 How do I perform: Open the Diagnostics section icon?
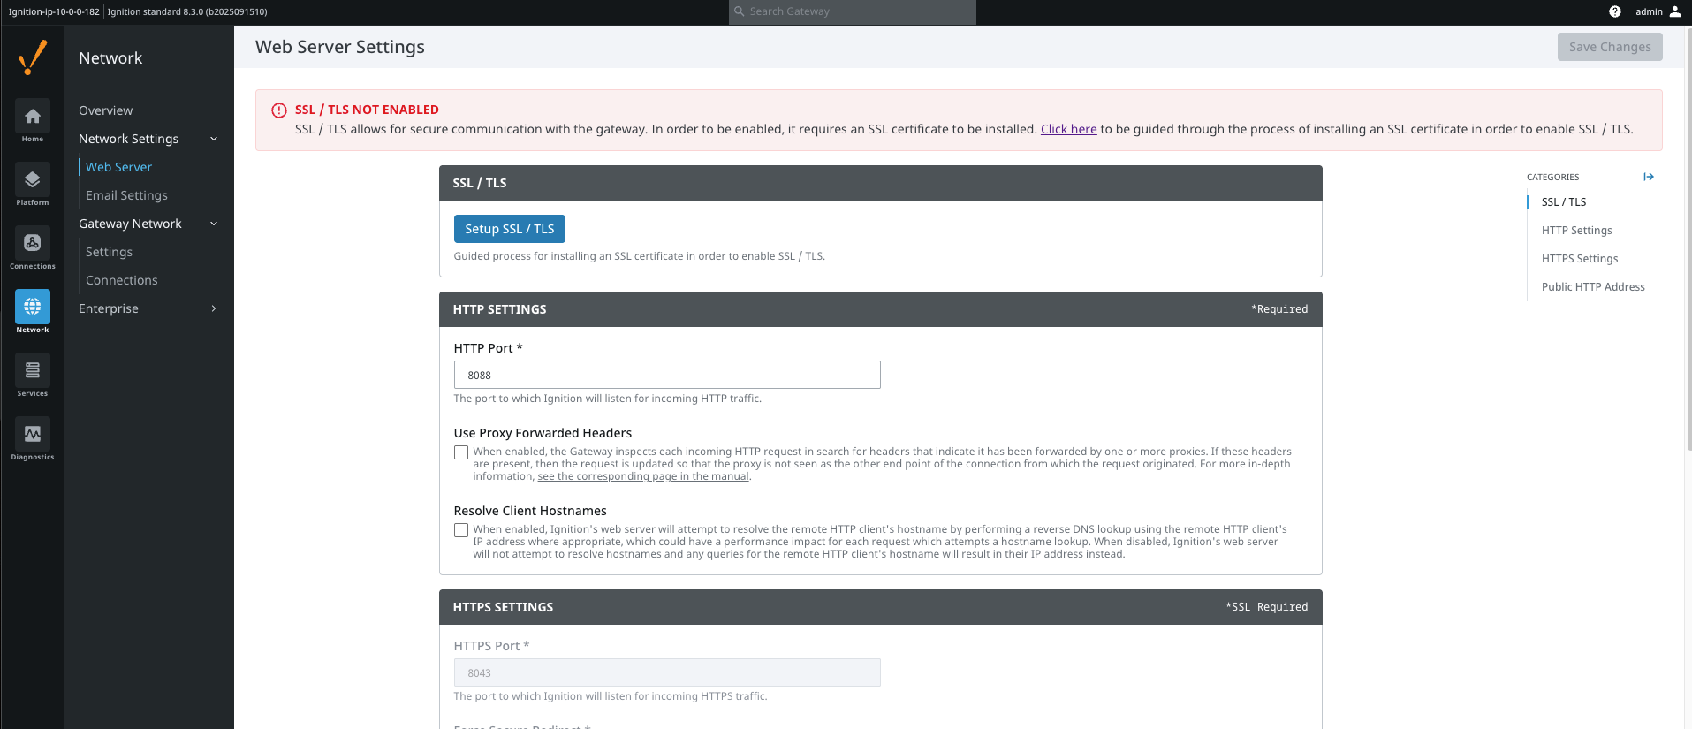(x=33, y=435)
